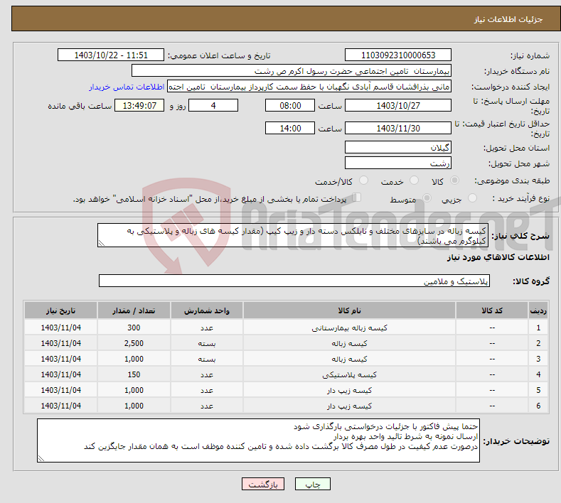Click the quantity 300 in row 1
Viewport: 561px width, 503px height.
pyautogui.click(x=134, y=328)
